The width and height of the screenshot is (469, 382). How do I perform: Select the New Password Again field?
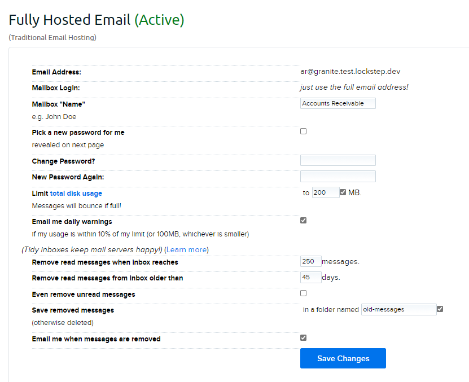[x=337, y=177]
